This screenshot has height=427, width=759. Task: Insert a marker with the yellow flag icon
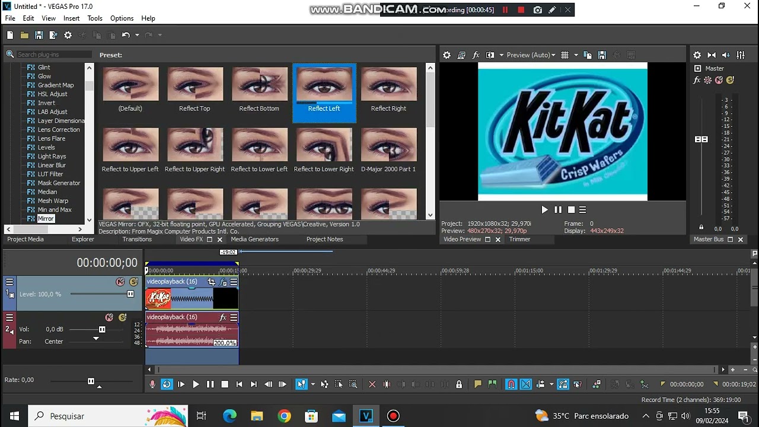coord(478,384)
